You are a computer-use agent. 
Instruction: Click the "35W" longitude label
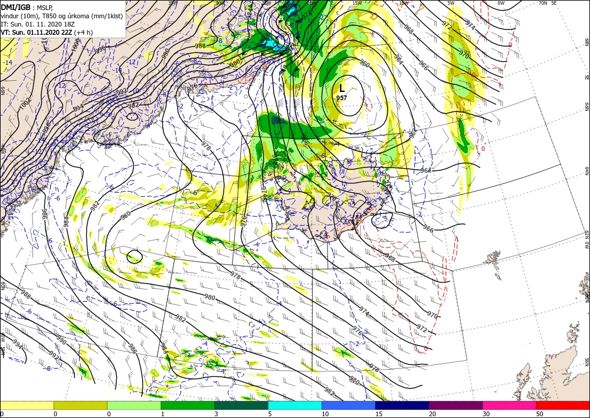[x=172, y=3]
